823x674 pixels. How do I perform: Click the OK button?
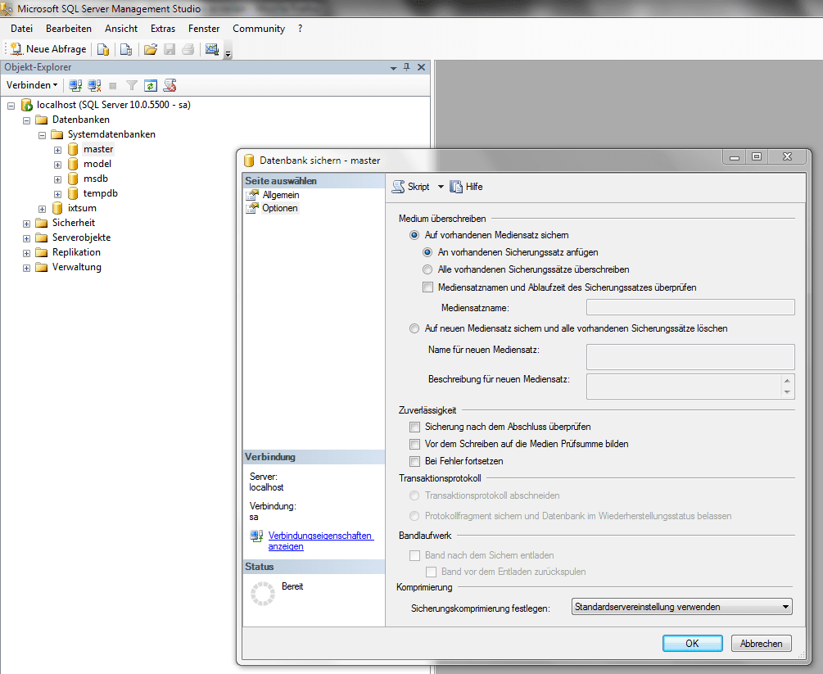[692, 644]
